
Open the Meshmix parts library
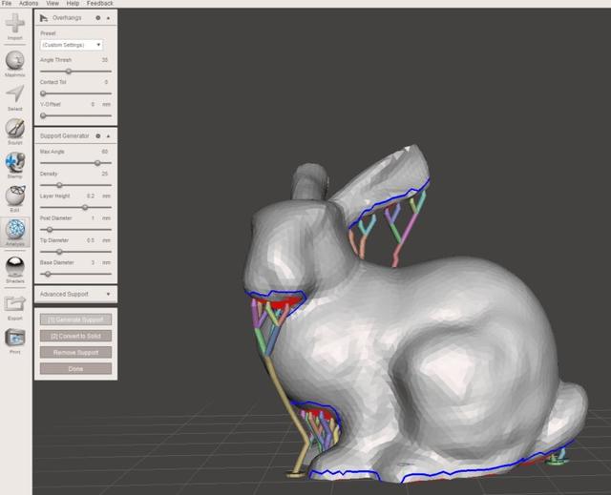coord(15,59)
